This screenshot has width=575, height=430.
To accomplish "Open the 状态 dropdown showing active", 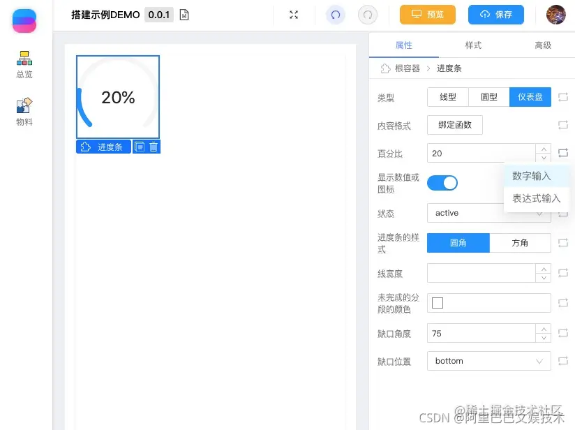I will (488, 213).
